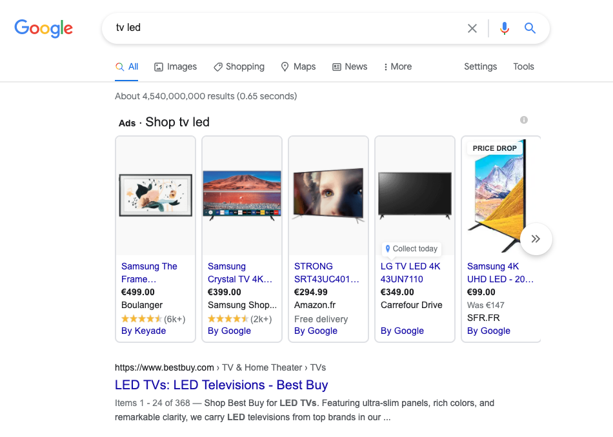This screenshot has height=437, width=613.
Task: Click the Boulanger seller name
Action: (x=142, y=305)
